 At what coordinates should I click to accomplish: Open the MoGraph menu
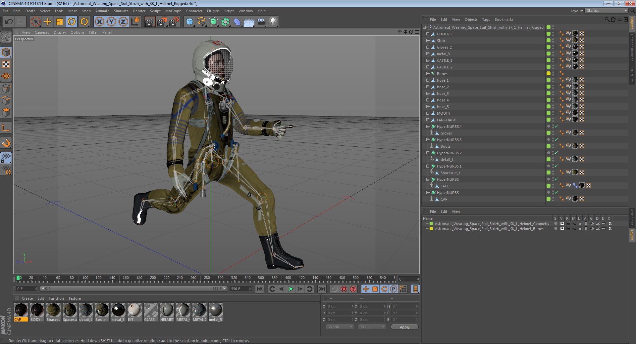173,11
